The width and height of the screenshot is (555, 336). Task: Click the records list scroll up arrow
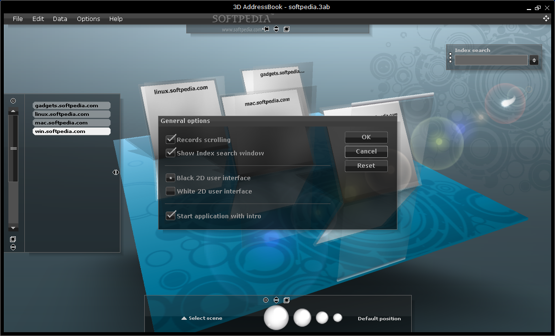click(x=13, y=112)
